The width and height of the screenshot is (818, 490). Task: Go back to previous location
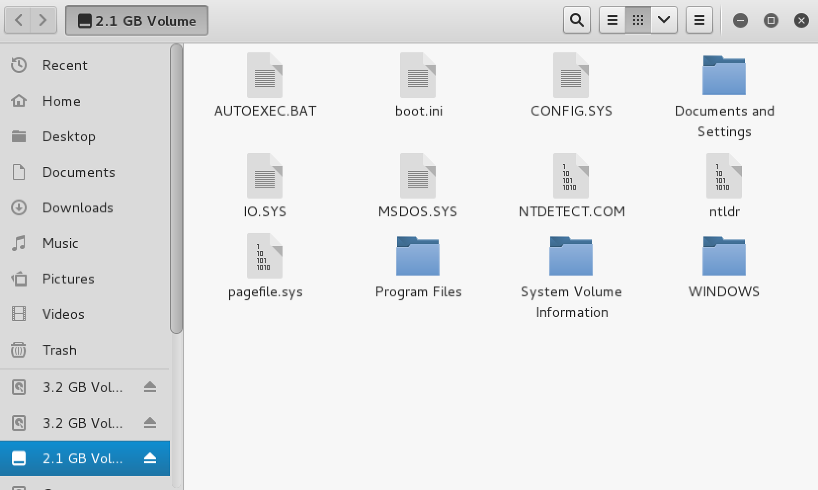point(18,20)
